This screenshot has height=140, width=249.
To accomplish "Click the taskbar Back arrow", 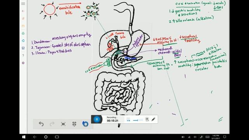I will point(35,137).
